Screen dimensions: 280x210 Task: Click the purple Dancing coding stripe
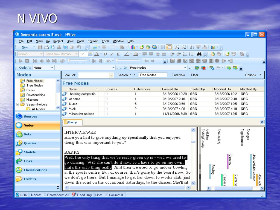click(228, 162)
